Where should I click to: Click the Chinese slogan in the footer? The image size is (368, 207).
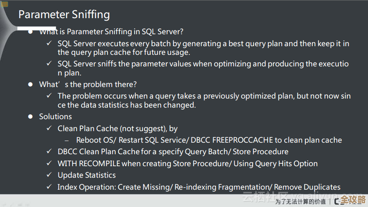300,202
